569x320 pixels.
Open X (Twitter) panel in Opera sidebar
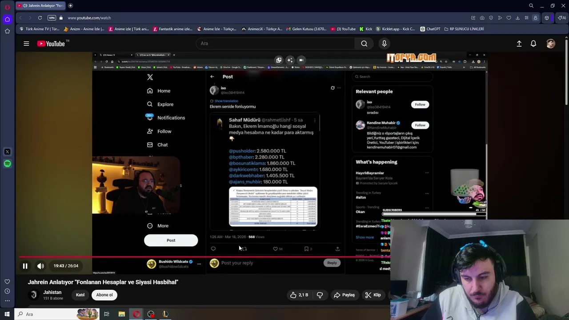tap(7, 152)
